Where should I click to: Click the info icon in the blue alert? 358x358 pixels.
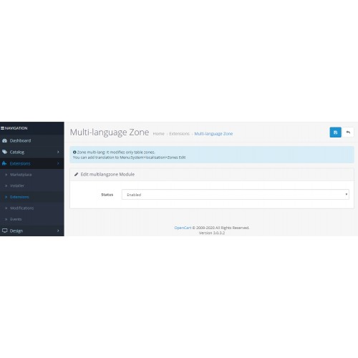point(74,152)
